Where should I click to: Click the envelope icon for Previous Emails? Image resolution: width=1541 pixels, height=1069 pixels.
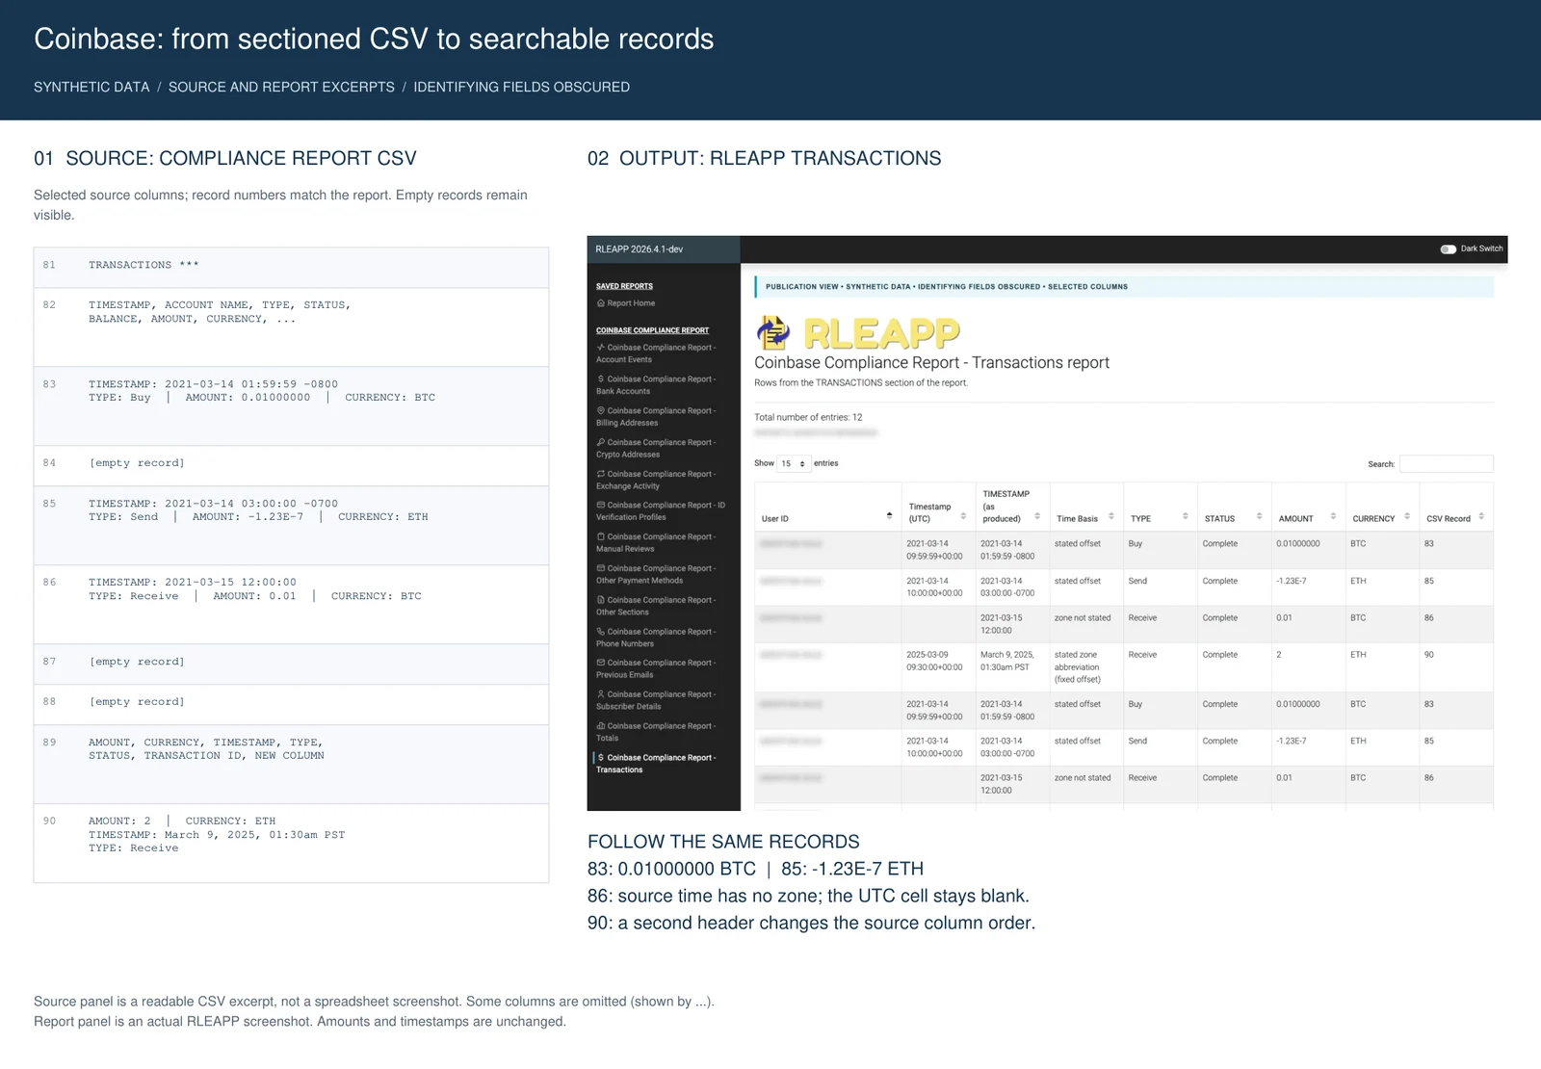601,663
